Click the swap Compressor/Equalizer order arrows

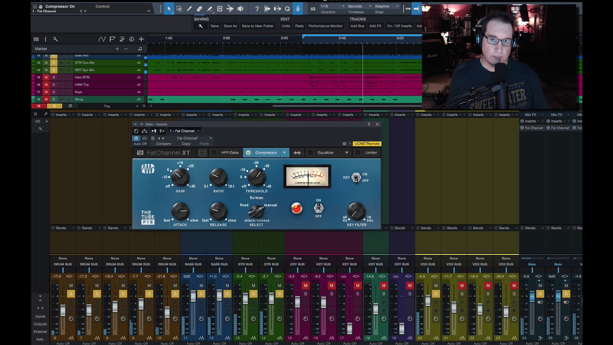(x=297, y=153)
